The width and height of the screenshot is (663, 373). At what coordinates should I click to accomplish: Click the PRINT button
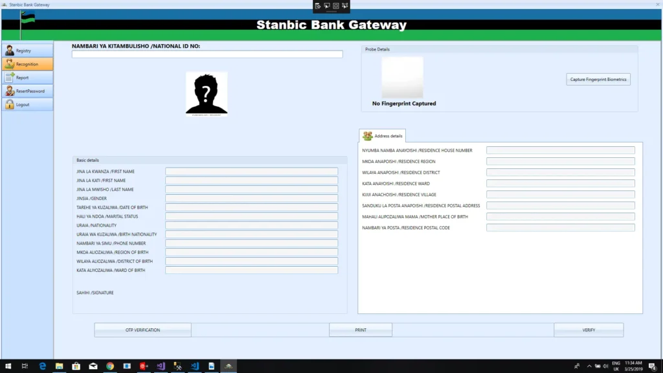pyautogui.click(x=361, y=330)
